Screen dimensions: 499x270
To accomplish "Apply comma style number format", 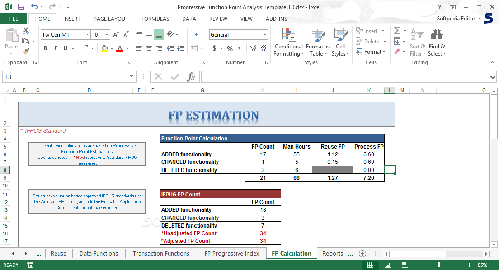I will tap(239, 48).
